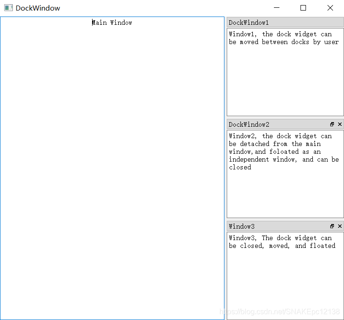
Task: Click the word 'closed' in DockWindow2 text
Action: pos(240,168)
